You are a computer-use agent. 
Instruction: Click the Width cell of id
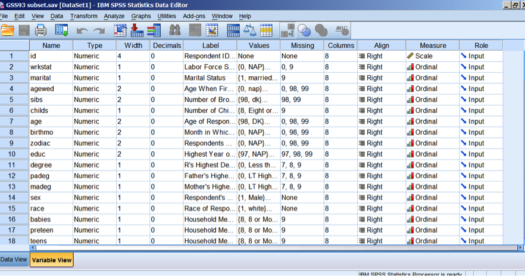133,56
